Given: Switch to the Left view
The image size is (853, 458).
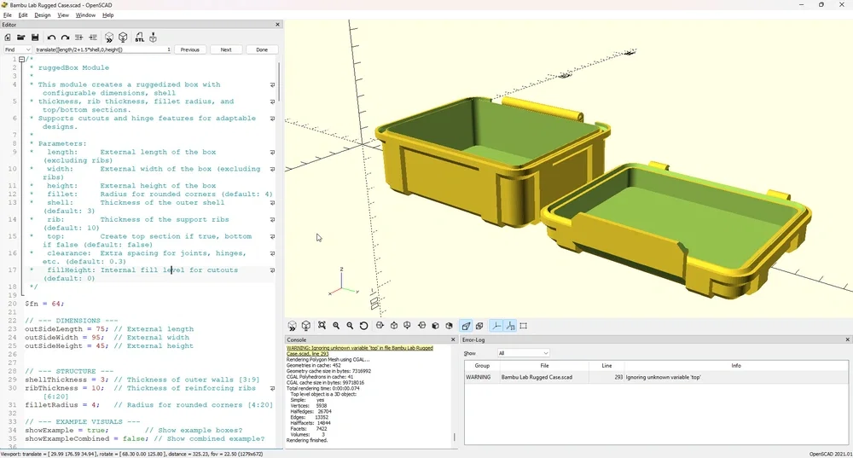Looking at the screenshot, I should click(x=421, y=326).
